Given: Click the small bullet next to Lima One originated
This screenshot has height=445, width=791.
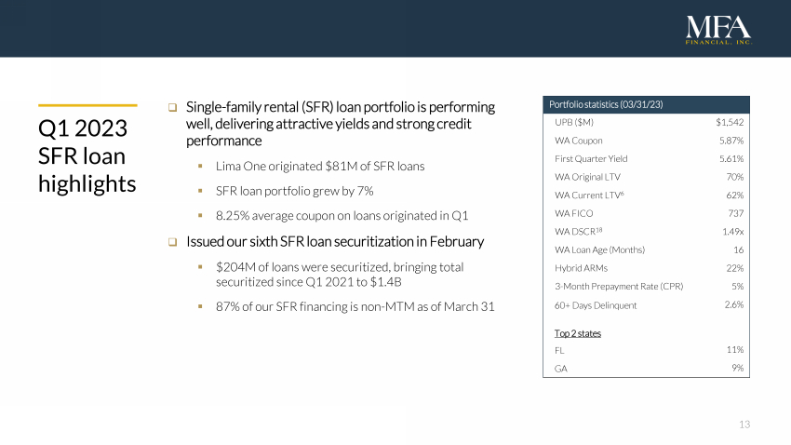Looking at the screenshot, I should point(200,167).
